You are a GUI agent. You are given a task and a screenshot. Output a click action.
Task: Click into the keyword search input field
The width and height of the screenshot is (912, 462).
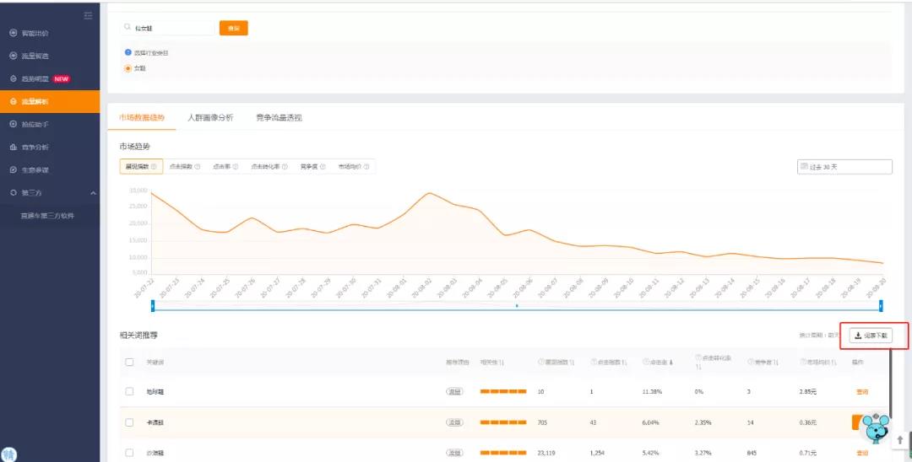pos(173,28)
